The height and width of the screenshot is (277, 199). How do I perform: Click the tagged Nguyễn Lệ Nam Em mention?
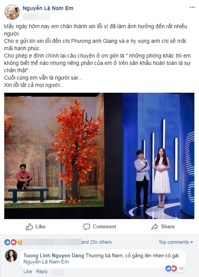point(46,262)
